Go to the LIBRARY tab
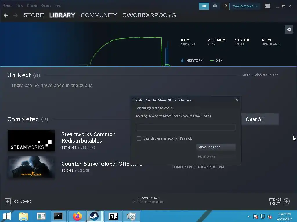 (x=62, y=15)
